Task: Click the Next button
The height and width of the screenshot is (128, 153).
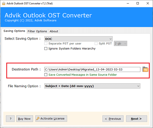Action: coord(136,119)
